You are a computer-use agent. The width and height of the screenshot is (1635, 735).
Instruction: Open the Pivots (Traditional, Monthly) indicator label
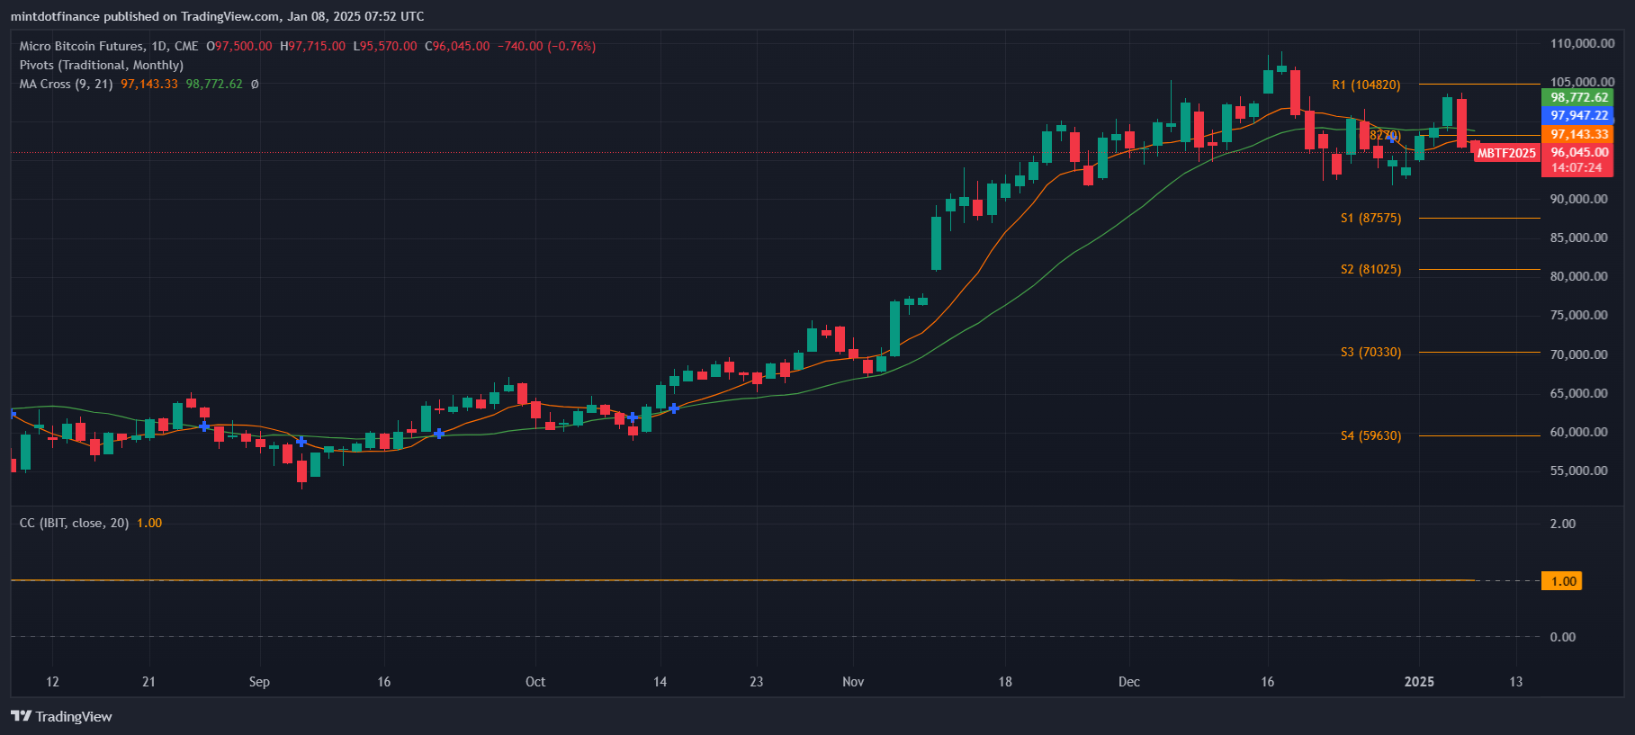[x=102, y=65]
